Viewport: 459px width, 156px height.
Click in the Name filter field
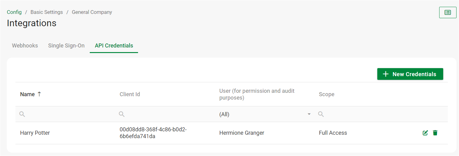point(68,114)
